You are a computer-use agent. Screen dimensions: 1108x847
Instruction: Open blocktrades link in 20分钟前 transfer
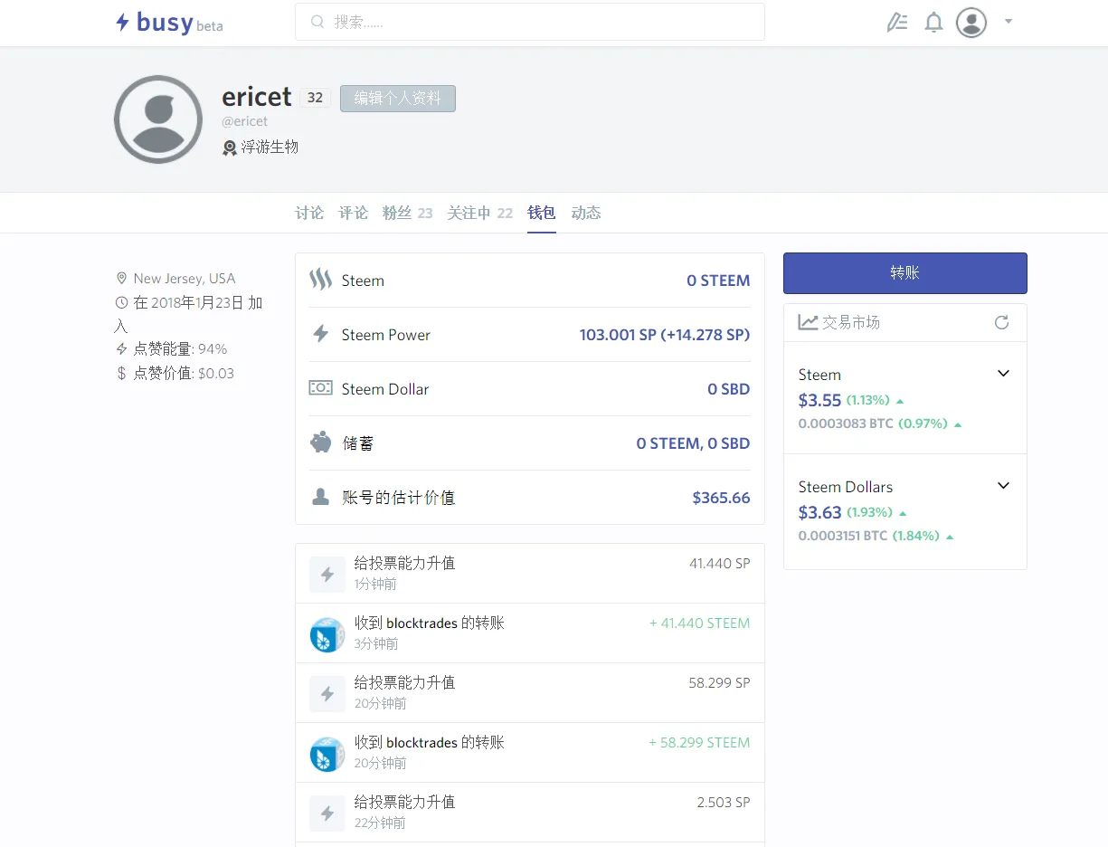point(421,743)
